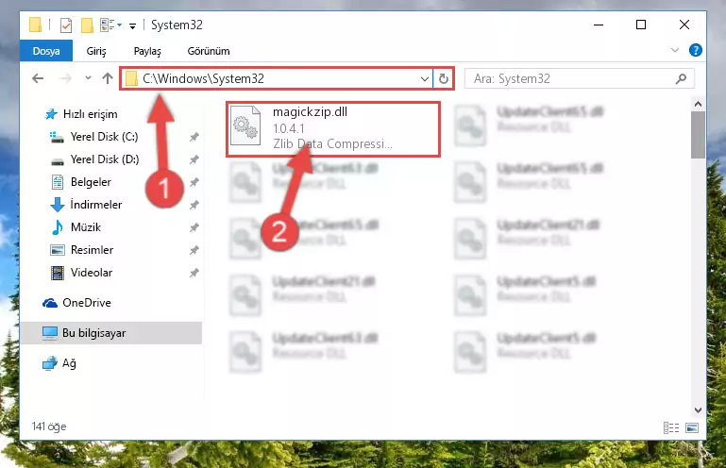The height and width of the screenshot is (468, 726).
Task: Open the Müzik folder
Action: [86, 227]
